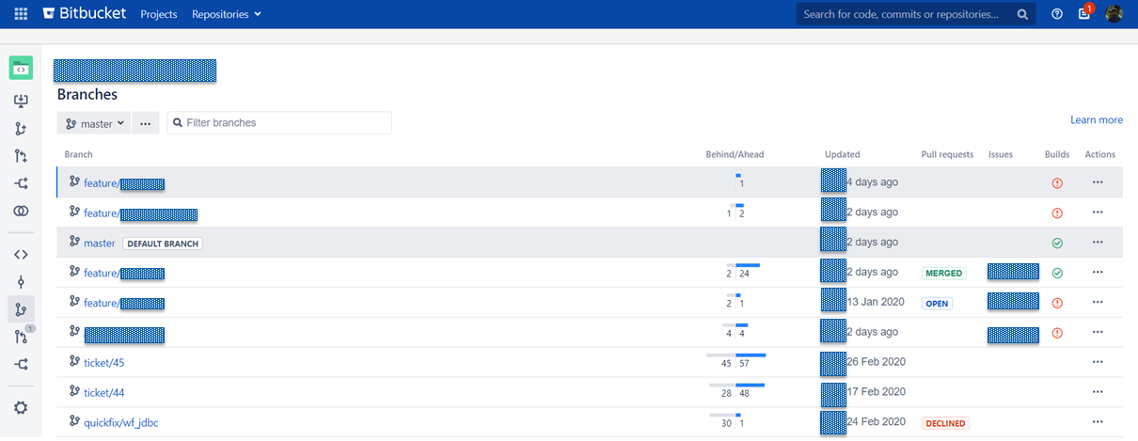Click the 28 behind 48 ahead indicator

pos(736,390)
